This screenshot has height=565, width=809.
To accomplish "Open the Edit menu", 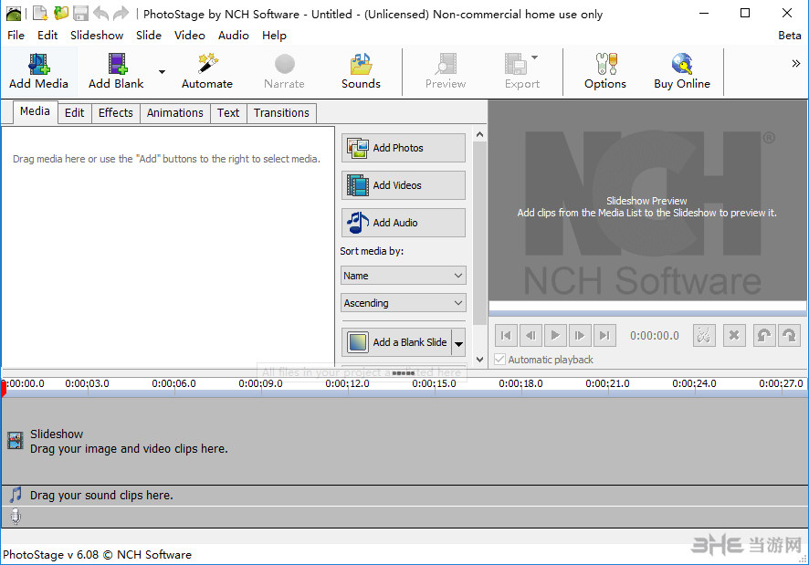I will tap(47, 35).
